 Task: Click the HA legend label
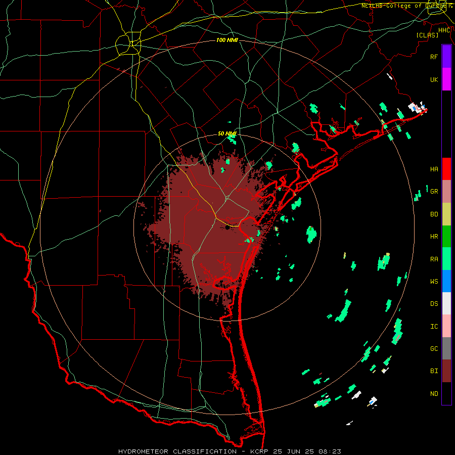pyautogui.click(x=434, y=169)
